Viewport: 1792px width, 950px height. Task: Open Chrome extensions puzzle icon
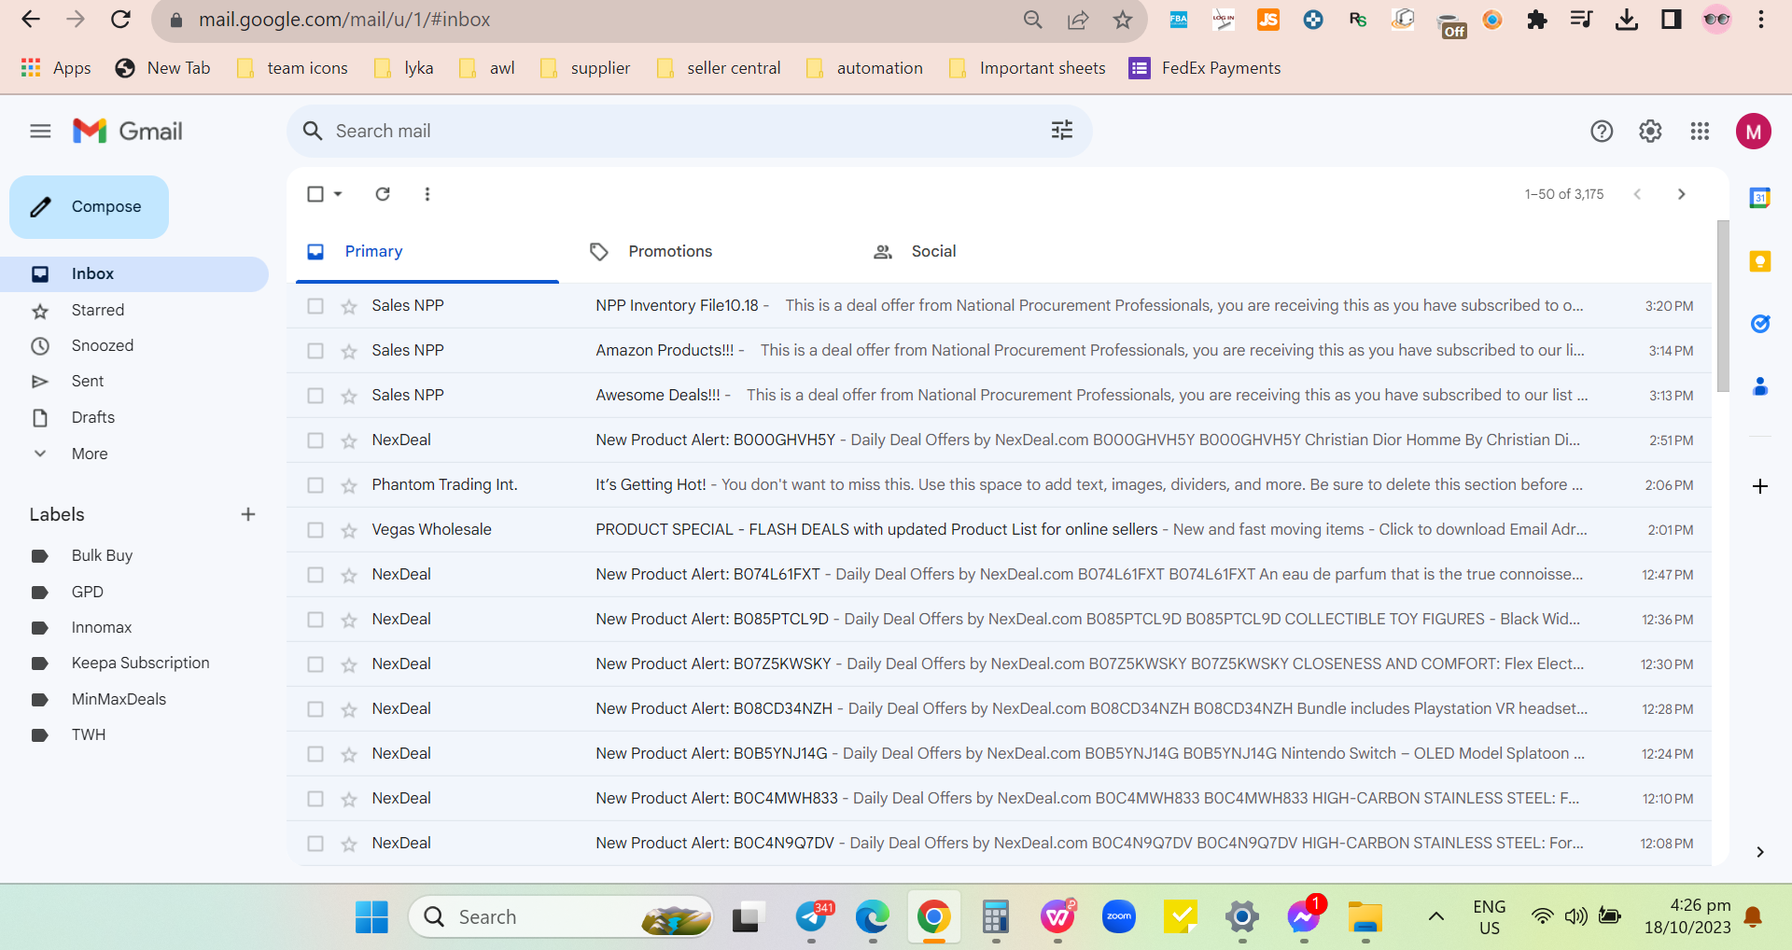[1536, 20]
